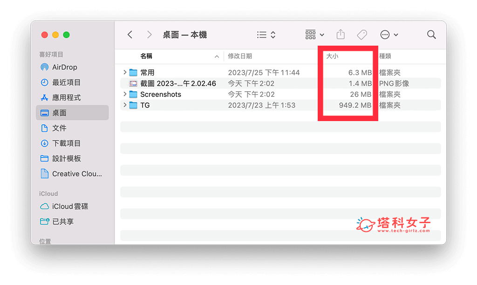Click the 949.2 MB size value
The height and width of the screenshot is (285, 477).
tap(355, 105)
